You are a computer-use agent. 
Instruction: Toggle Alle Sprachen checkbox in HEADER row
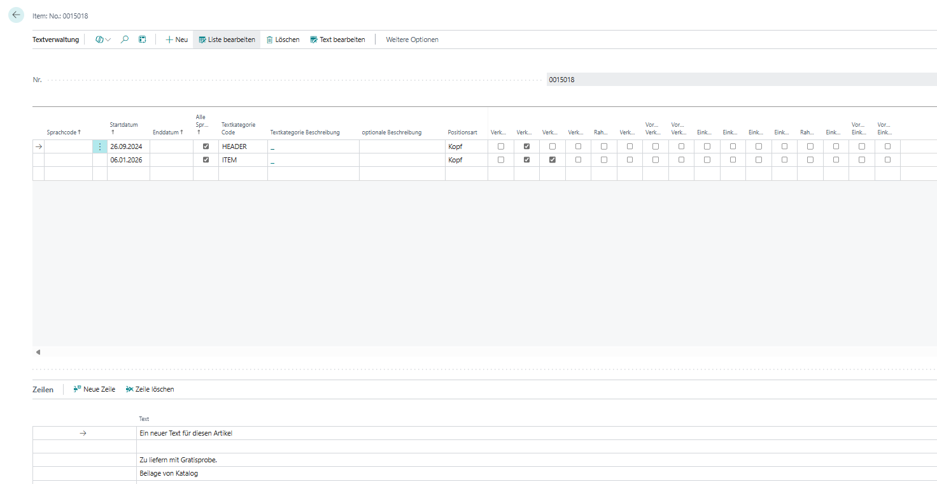(x=206, y=146)
